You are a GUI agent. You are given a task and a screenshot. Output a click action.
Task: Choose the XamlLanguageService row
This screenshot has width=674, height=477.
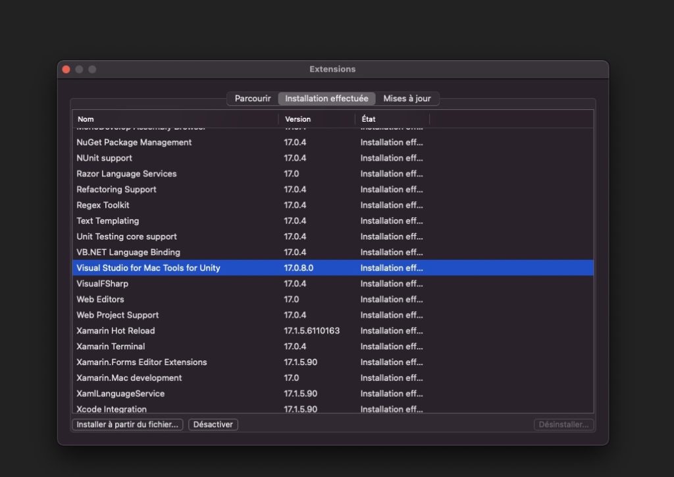click(120, 394)
